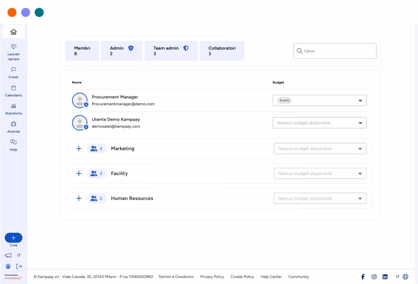Select the Collaboratori 3 filter tab
The width and height of the screenshot is (418, 284).
point(222,51)
